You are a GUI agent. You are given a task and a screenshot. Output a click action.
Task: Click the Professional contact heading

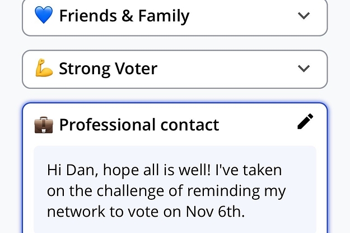click(139, 124)
